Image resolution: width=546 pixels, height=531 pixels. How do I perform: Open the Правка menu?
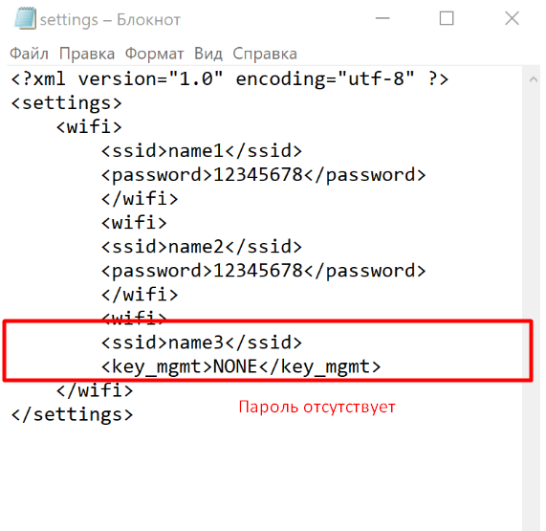click(87, 54)
